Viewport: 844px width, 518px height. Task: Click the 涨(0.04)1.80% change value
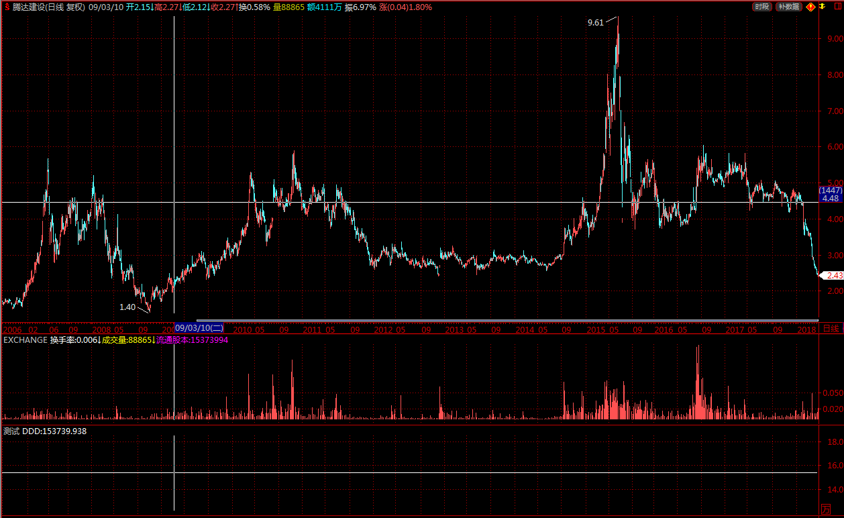click(x=405, y=7)
